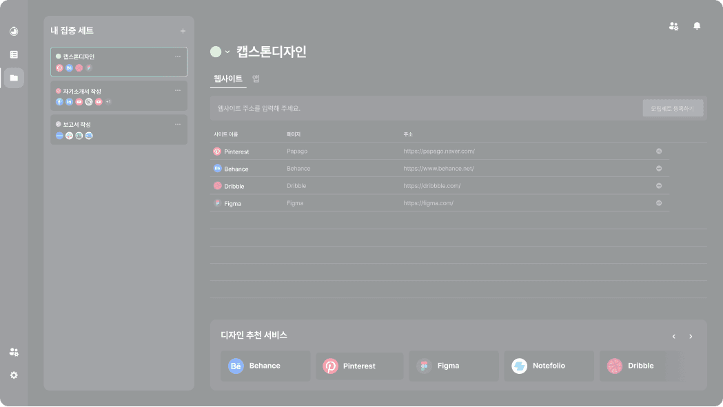Click the +1 badge in 자기소개서 작성 card
723x407 pixels.
(108, 102)
